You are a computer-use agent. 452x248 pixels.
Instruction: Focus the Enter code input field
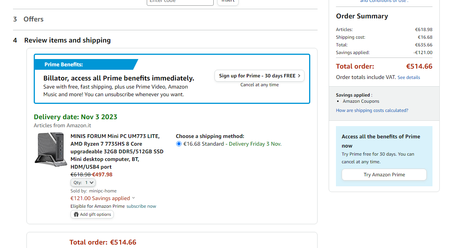pyautogui.click(x=180, y=2)
